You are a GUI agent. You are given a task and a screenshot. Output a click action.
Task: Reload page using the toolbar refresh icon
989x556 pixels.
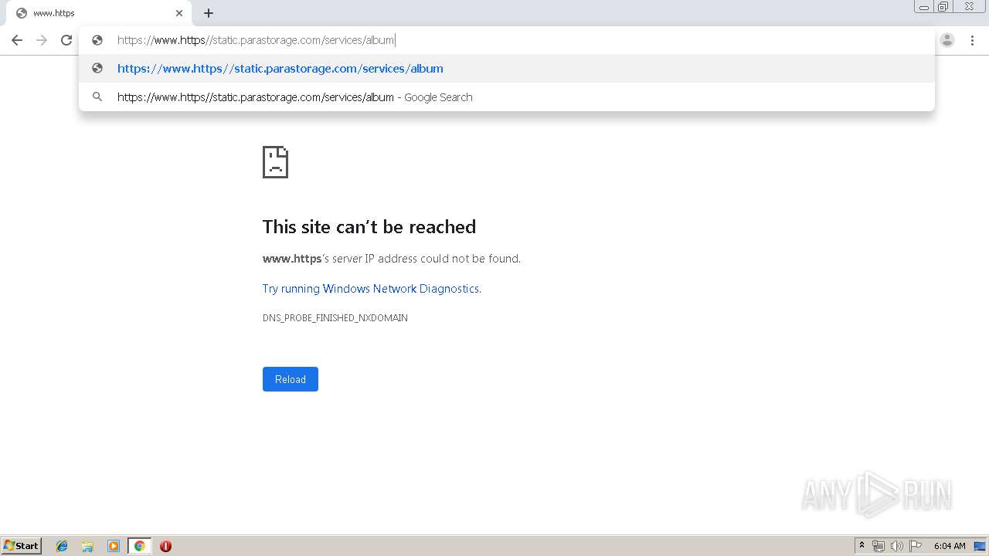pos(66,40)
